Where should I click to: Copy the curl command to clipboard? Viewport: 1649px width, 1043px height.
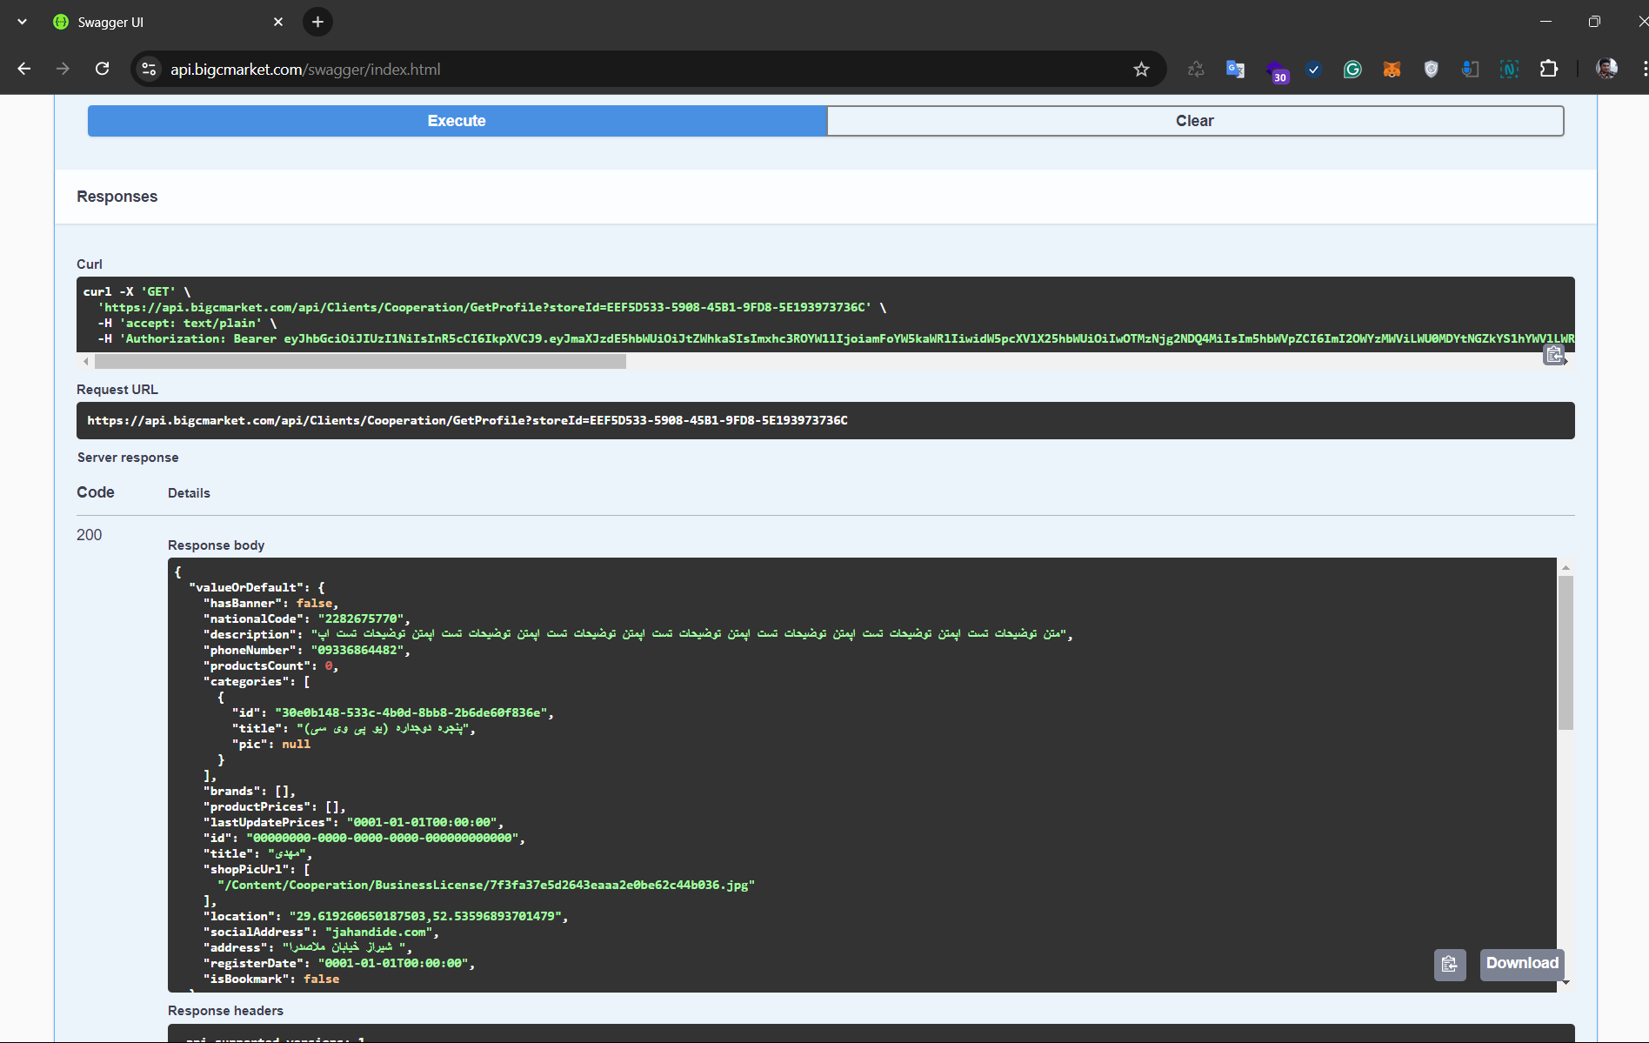click(x=1553, y=354)
